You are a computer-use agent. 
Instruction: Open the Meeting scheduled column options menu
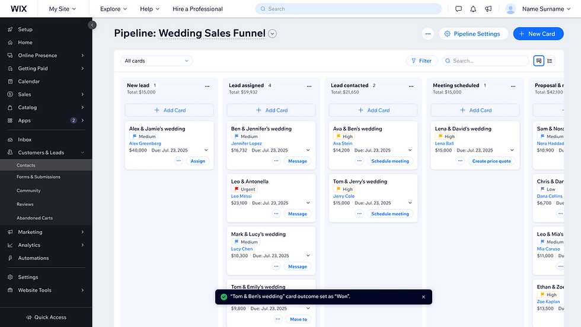point(513,86)
